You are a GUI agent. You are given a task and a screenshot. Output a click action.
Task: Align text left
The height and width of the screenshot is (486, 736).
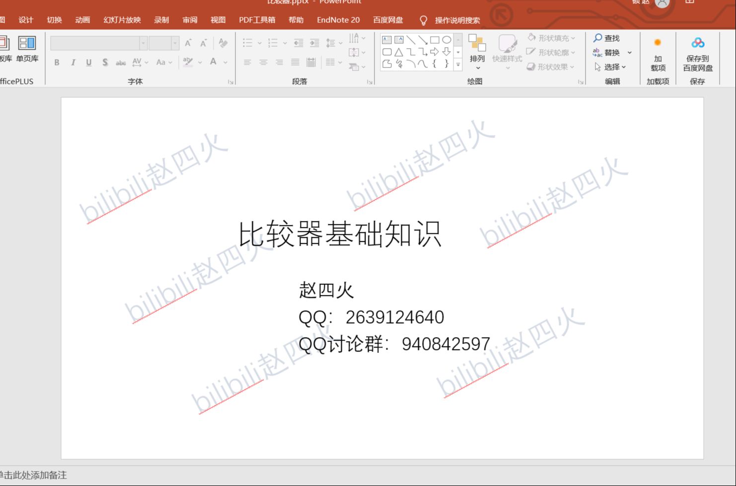(x=247, y=63)
